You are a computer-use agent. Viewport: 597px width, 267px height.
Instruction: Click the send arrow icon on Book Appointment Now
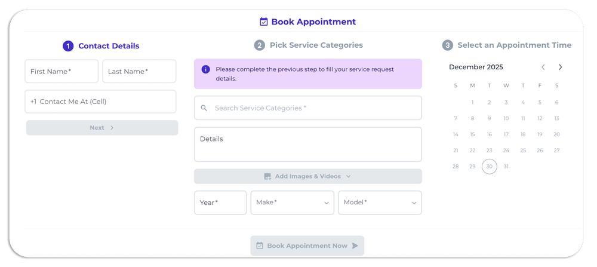355,245
